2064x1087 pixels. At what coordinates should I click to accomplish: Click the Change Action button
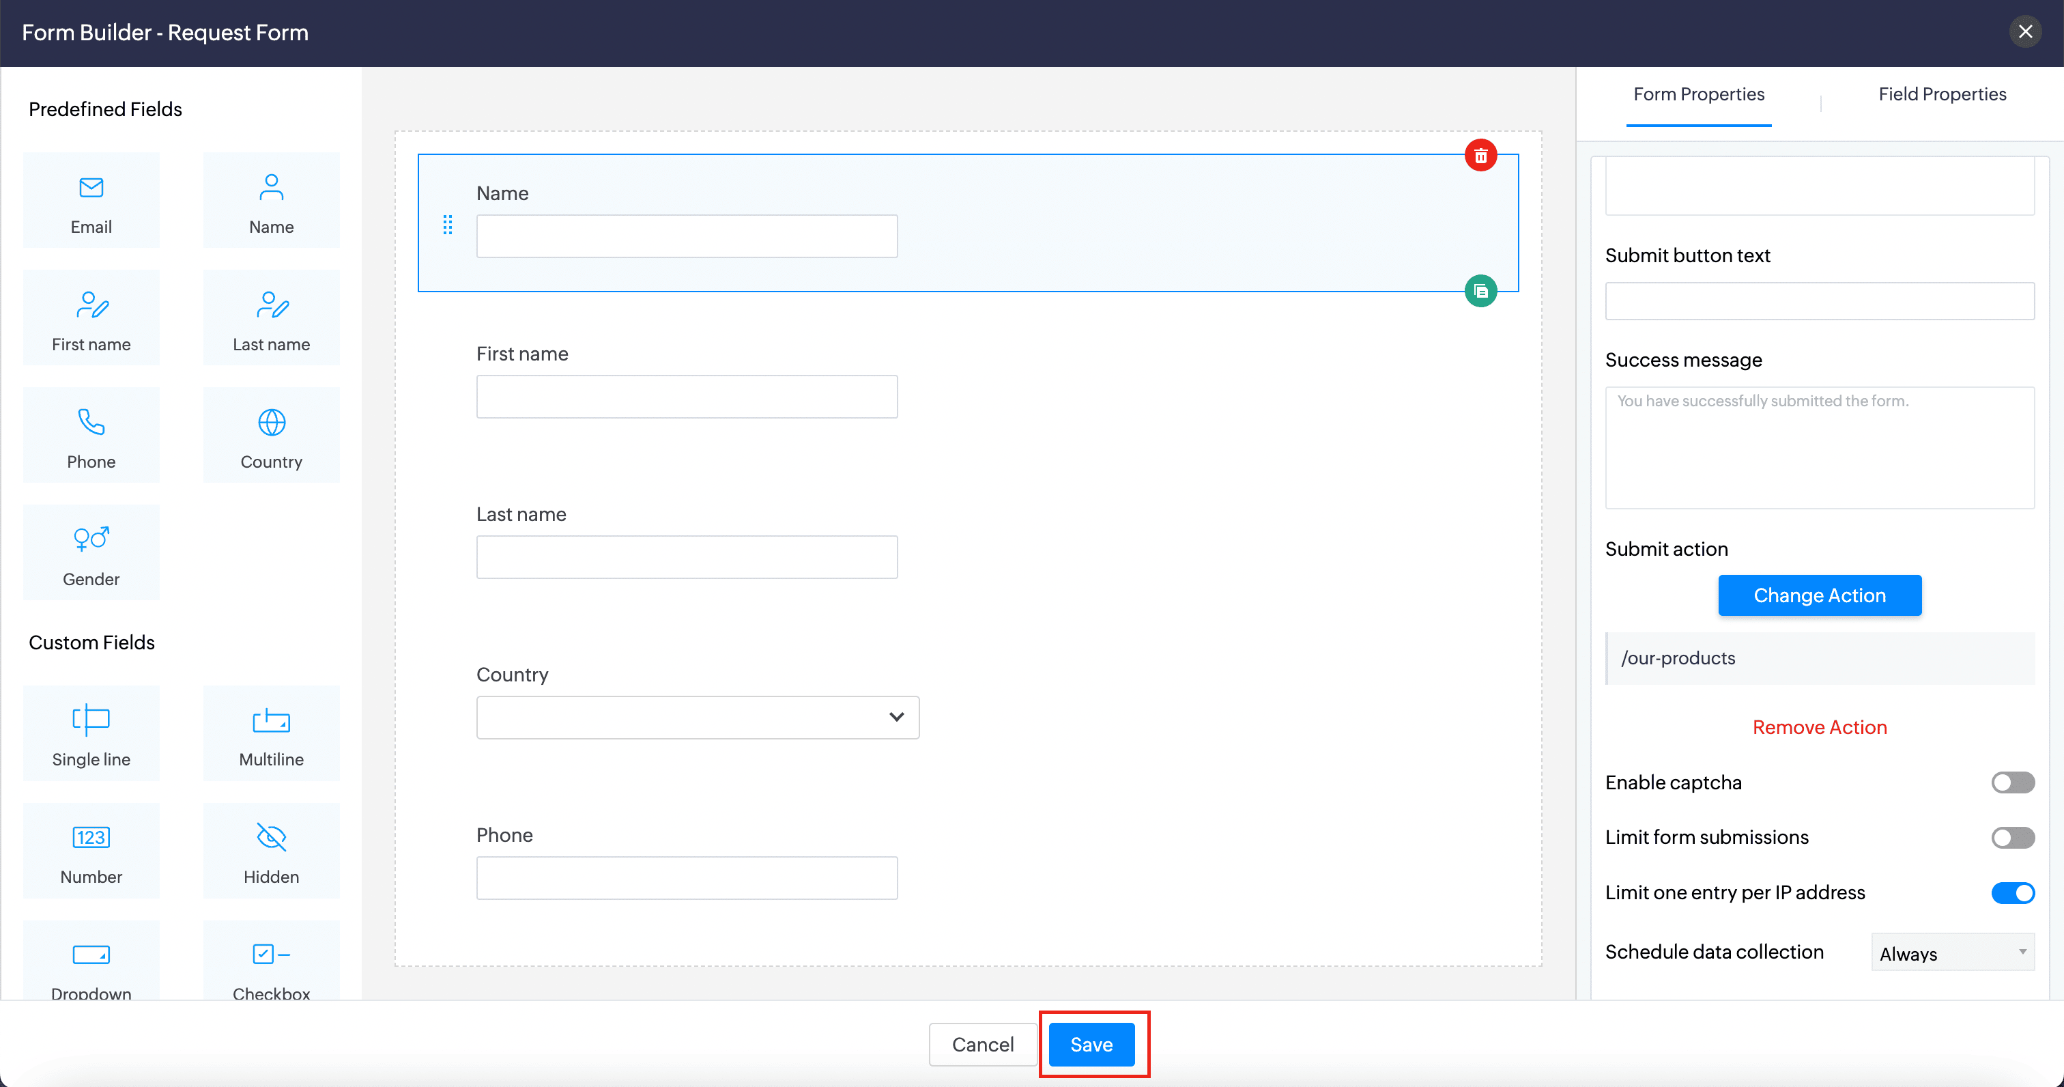point(1819,595)
